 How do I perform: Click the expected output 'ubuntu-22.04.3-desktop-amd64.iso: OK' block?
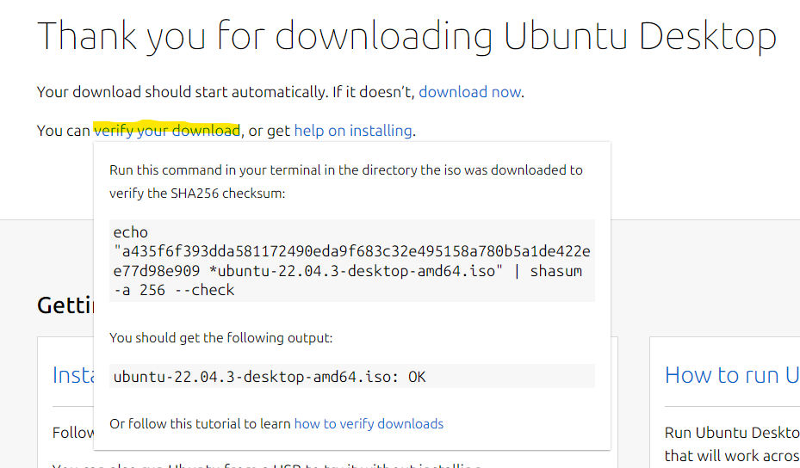pos(352,376)
